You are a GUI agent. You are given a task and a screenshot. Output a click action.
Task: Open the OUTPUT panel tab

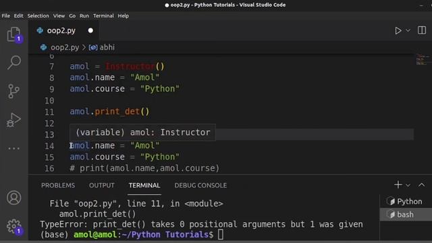102,186
